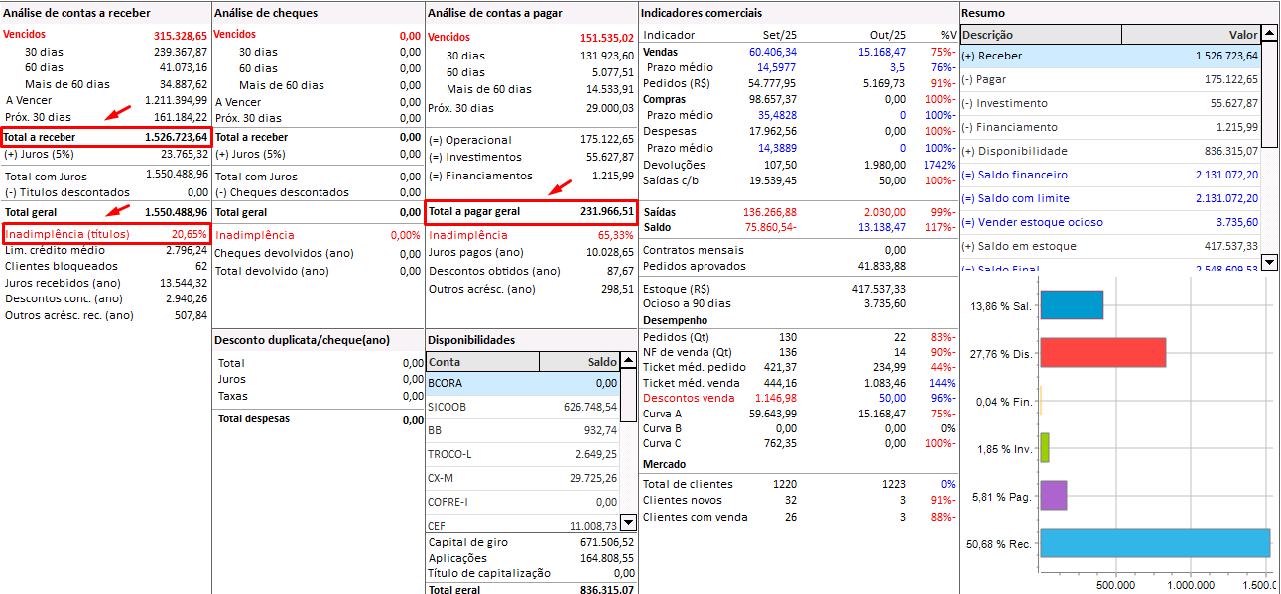Screen dimensions: 1281x594
Task: Click the Inadimplência (títulos) highlighted row
Action: tap(106, 234)
